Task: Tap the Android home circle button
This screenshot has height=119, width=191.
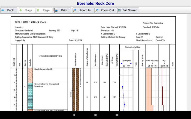Action: (95, 115)
